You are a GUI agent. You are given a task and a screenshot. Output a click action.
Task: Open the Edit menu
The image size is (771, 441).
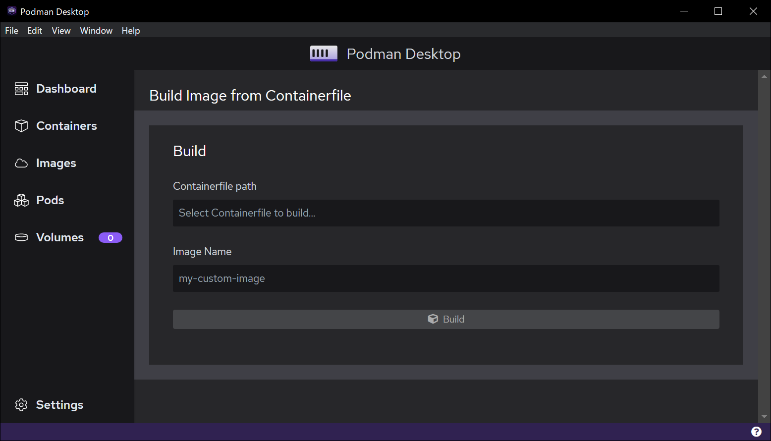pyautogui.click(x=35, y=31)
